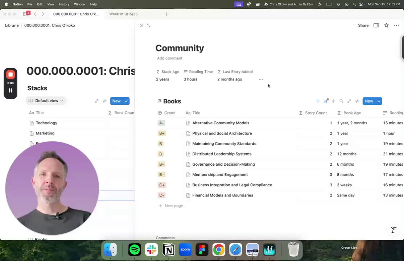
Task: Open Alternative Community Models page
Action: pos(221,123)
